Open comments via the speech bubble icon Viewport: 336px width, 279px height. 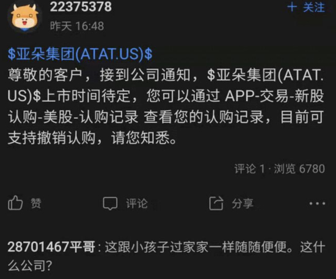110,203
